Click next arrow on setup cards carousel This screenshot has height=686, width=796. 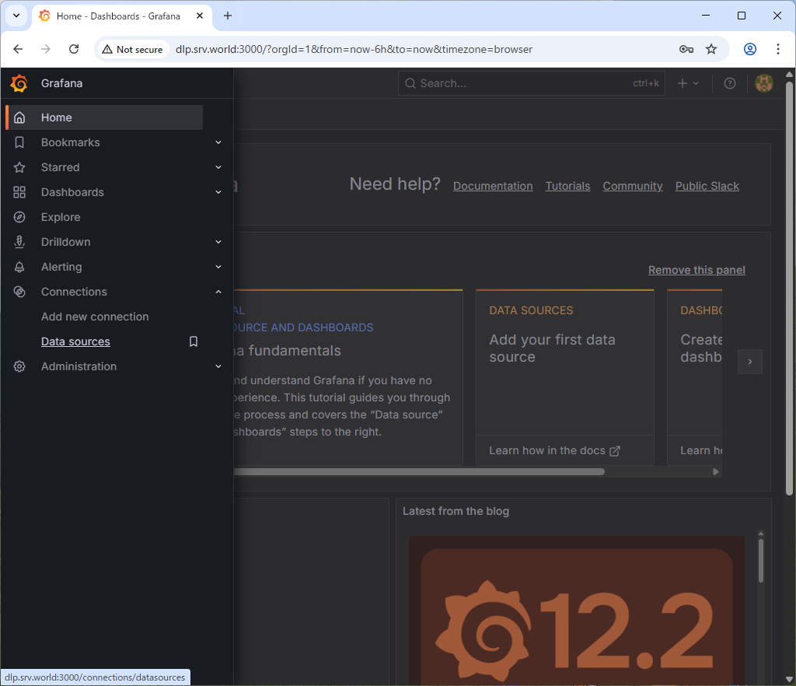coord(749,362)
